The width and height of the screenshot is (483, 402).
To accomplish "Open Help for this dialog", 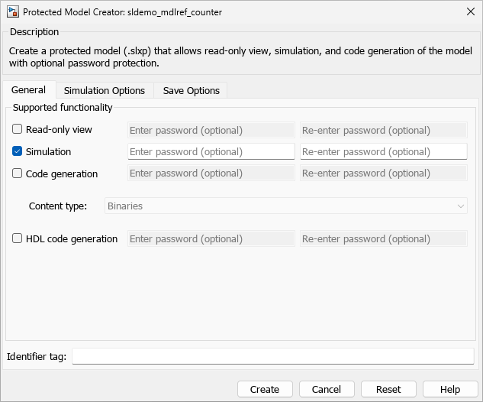I will (x=450, y=389).
